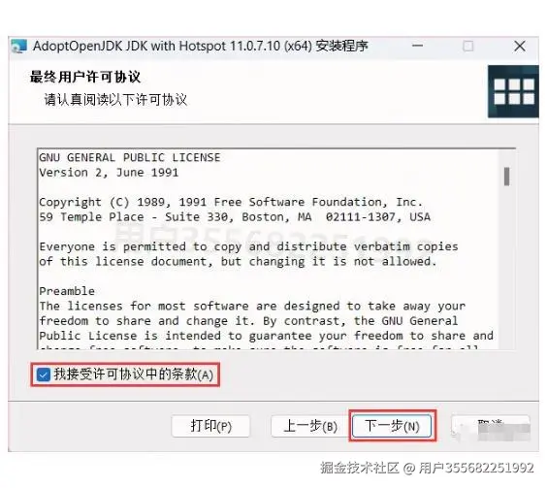The image size is (547, 488).
Task: Click the AdoptOpenJDK grid logo banner
Action: click(513, 91)
